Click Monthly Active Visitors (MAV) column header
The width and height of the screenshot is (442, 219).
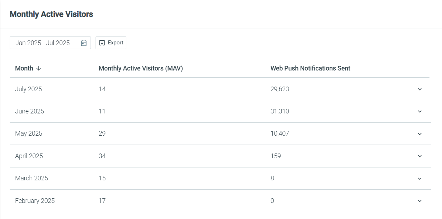point(141,68)
